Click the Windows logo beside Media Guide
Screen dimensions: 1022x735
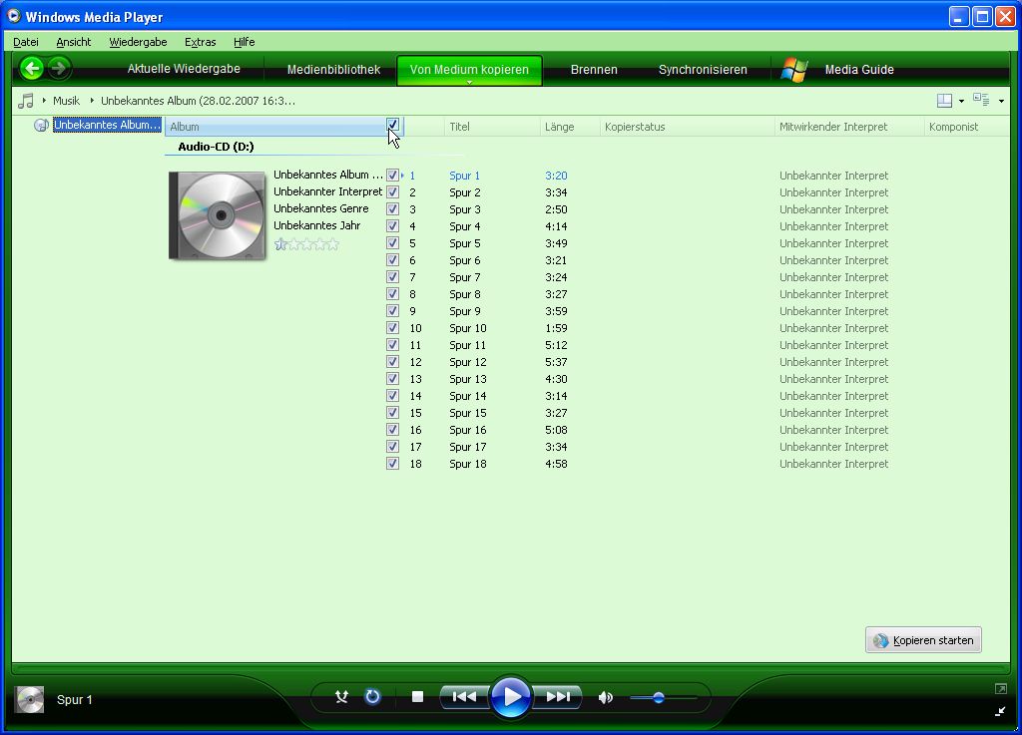[794, 70]
